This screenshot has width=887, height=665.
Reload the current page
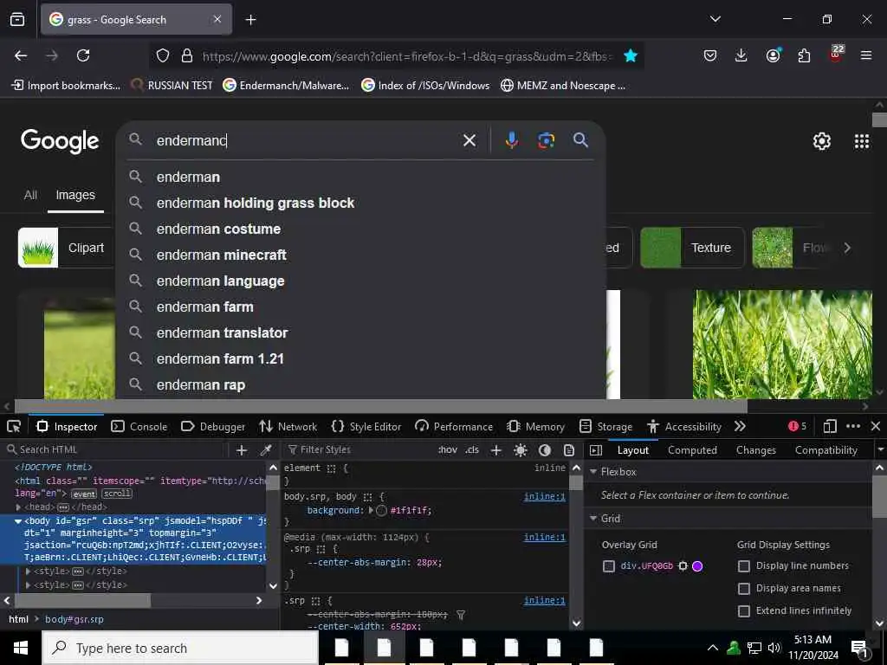tap(83, 55)
